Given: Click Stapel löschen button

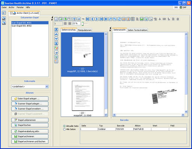Looking at the screenshot, I should (x=30, y=125).
